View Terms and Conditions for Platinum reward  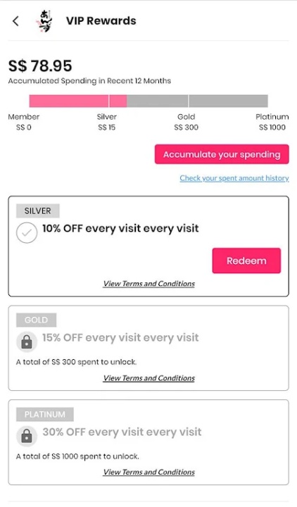point(149,472)
